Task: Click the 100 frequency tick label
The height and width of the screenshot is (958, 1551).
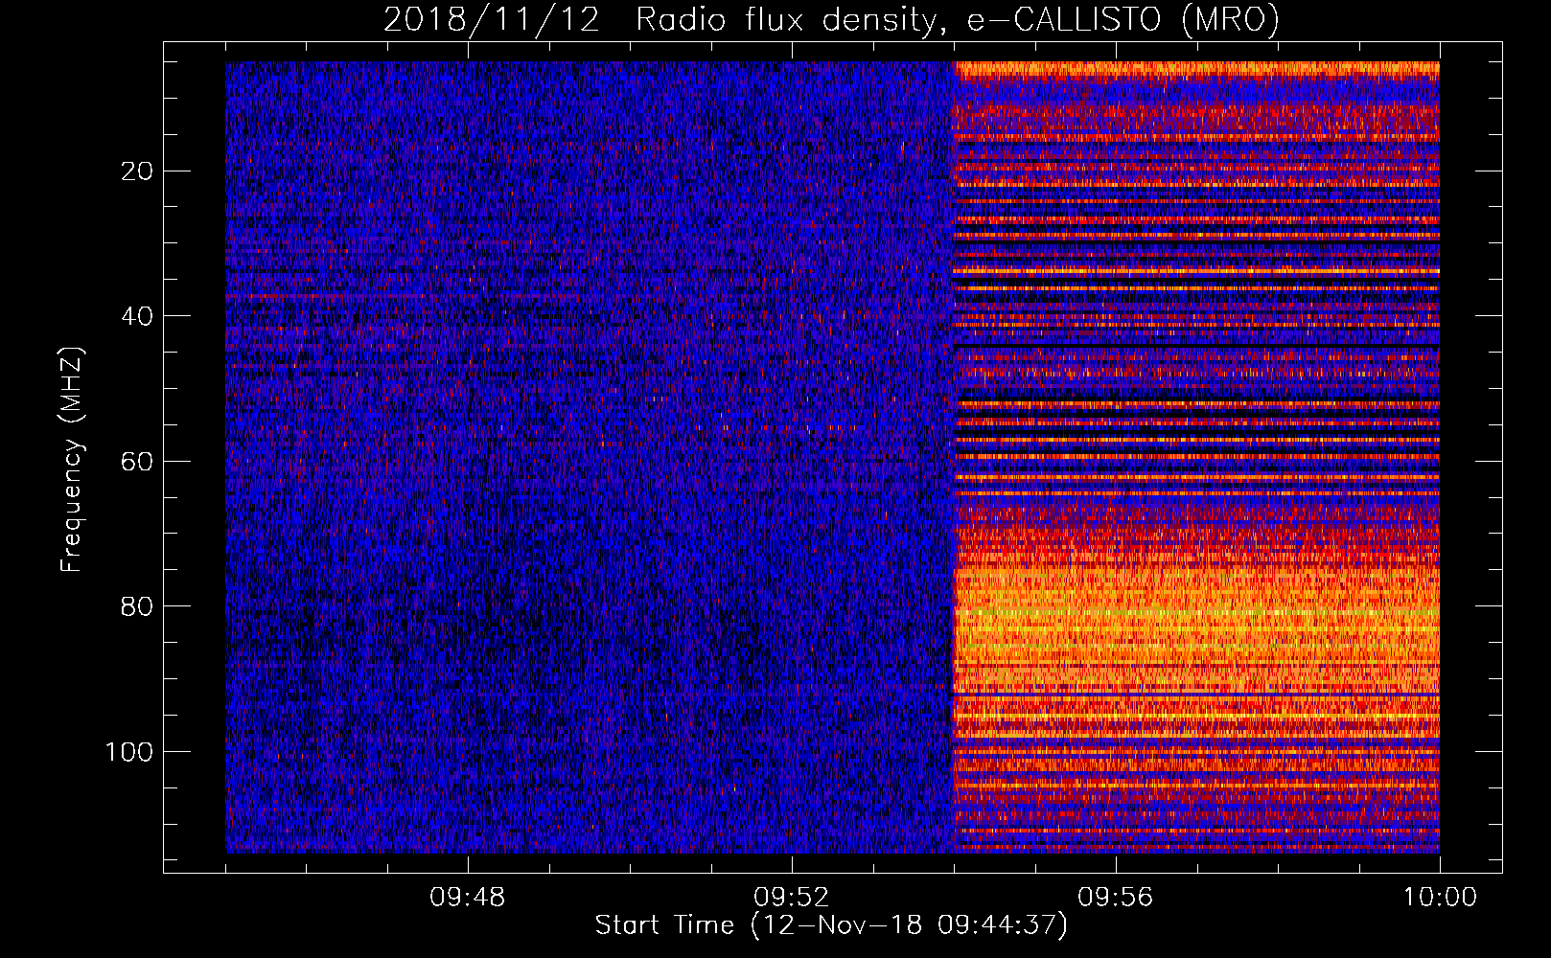Action: [x=129, y=752]
